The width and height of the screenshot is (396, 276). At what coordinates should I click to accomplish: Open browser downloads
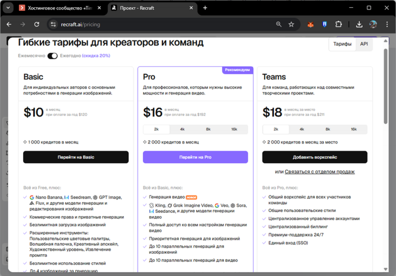[359, 24]
